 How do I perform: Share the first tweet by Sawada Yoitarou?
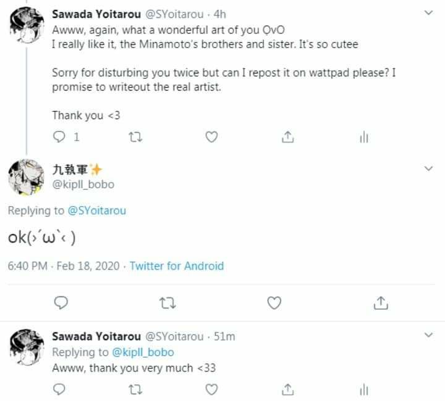[287, 137]
